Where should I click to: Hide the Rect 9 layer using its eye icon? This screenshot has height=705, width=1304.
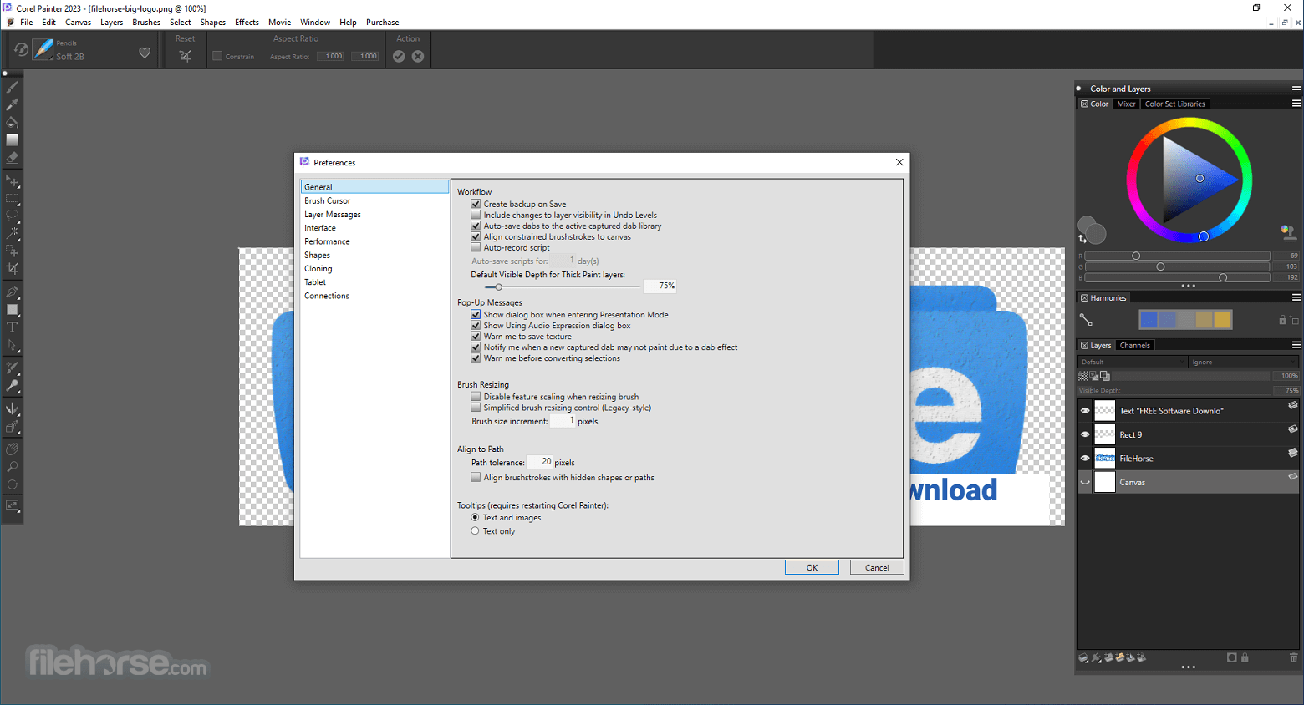point(1085,434)
